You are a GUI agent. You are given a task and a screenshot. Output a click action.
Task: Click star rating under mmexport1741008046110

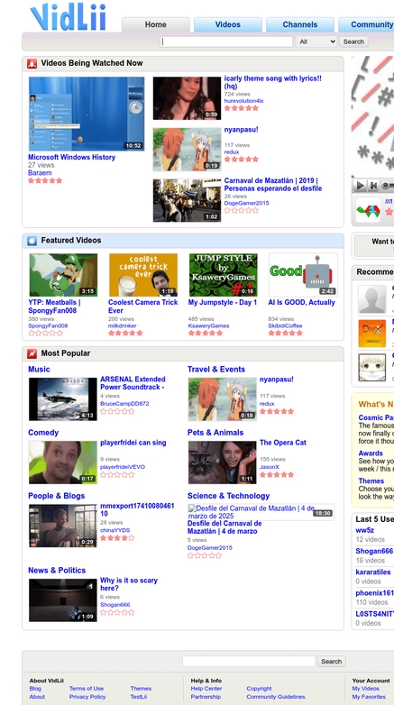pos(117,538)
